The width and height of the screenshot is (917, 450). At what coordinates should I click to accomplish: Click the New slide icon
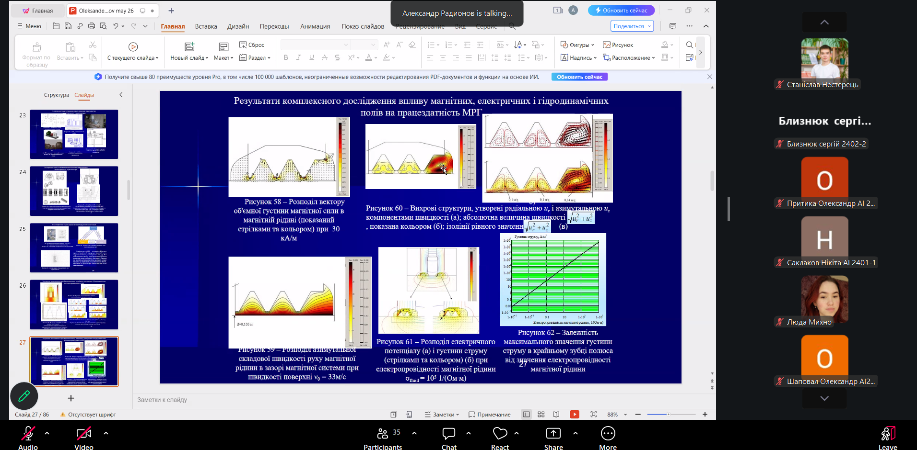coord(189,47)
